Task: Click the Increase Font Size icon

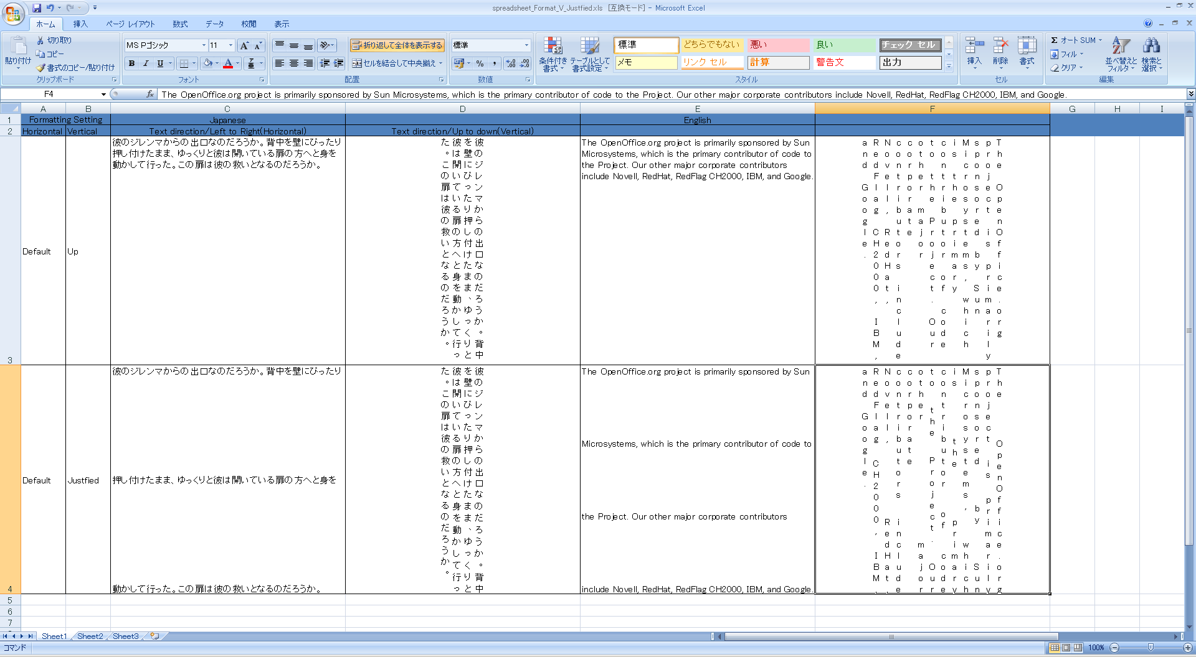Action: click(244, 45)
